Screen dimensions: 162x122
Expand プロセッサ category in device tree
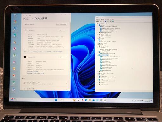point(98,75)
